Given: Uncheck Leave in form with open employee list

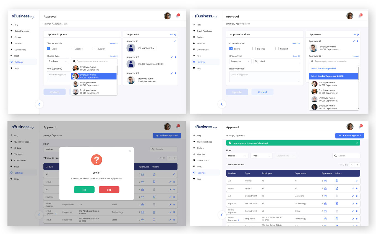Looking at the screenshot, I should click(49, 49).
